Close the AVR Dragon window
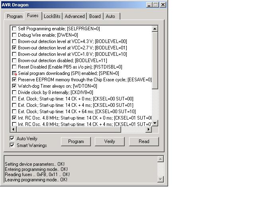The height and width of the screenshot is (204, 255). pos(163,5)
